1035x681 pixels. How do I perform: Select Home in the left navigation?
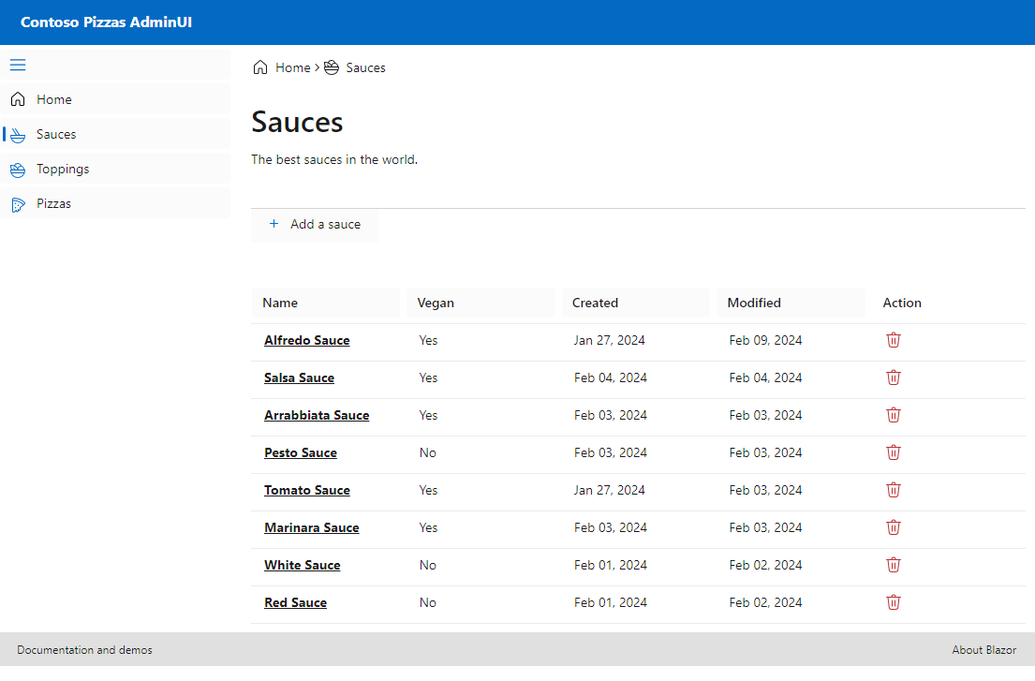click(53, 99)
